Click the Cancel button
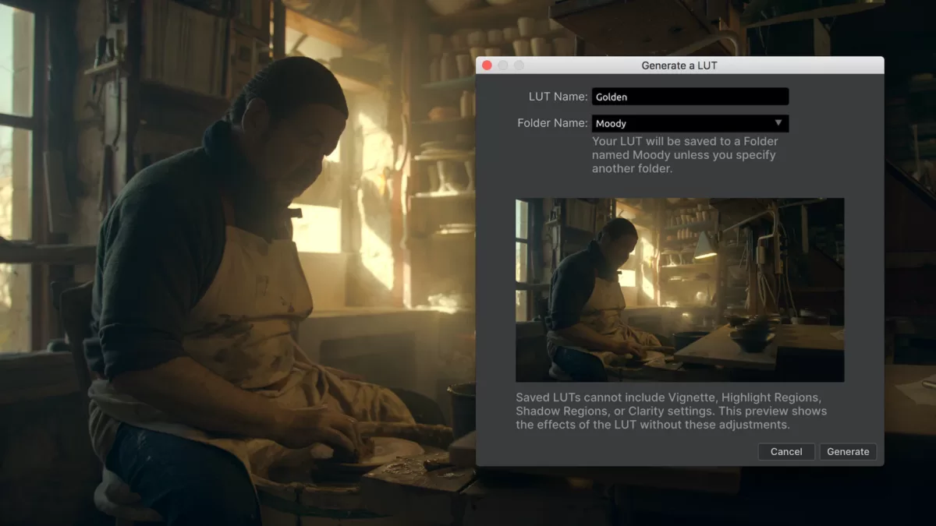The height and width of the screenshot is (526, 936). 786,452
